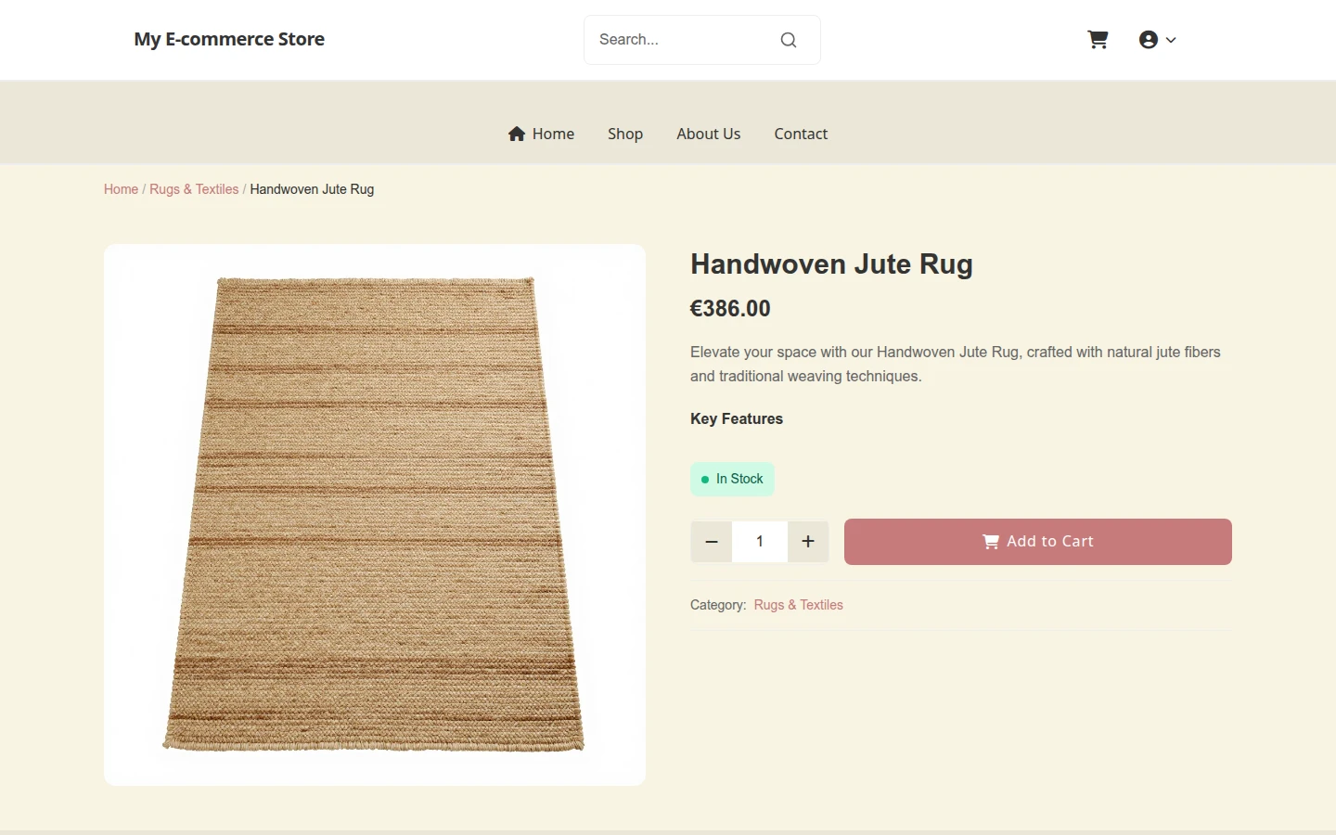
Task: Click the 'Category:' label
Action: 718,605
